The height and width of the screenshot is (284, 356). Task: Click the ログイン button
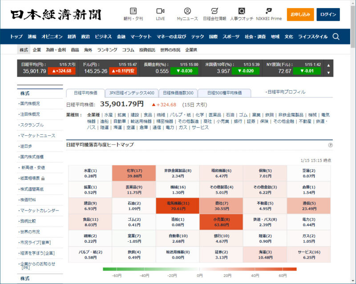click(x=328, y=15)
